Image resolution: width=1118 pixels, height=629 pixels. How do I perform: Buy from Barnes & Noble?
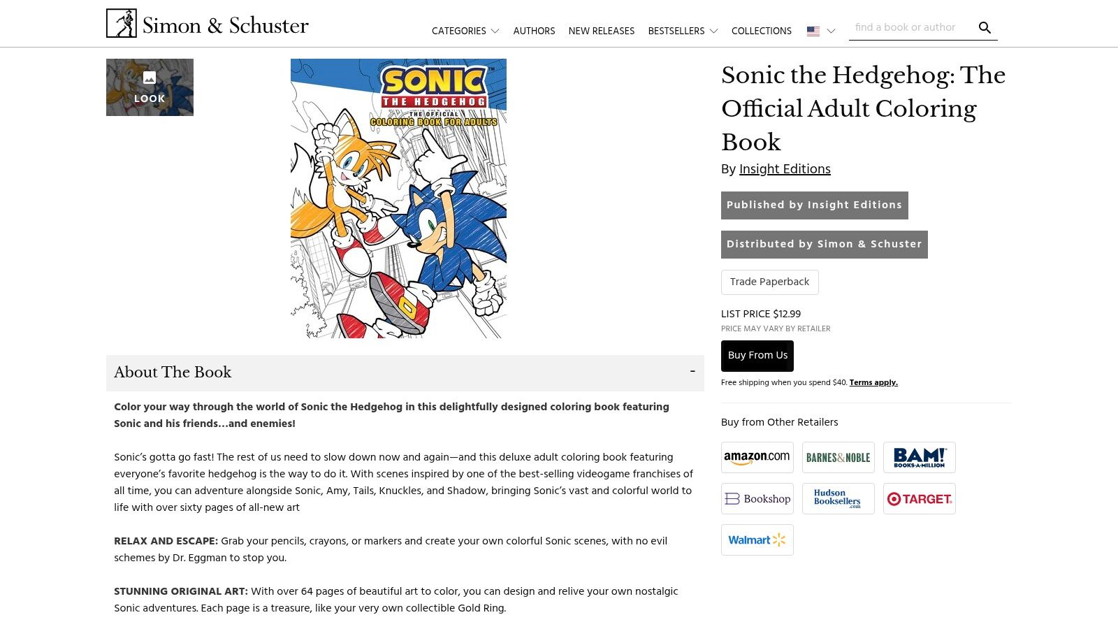click(838, 457)
